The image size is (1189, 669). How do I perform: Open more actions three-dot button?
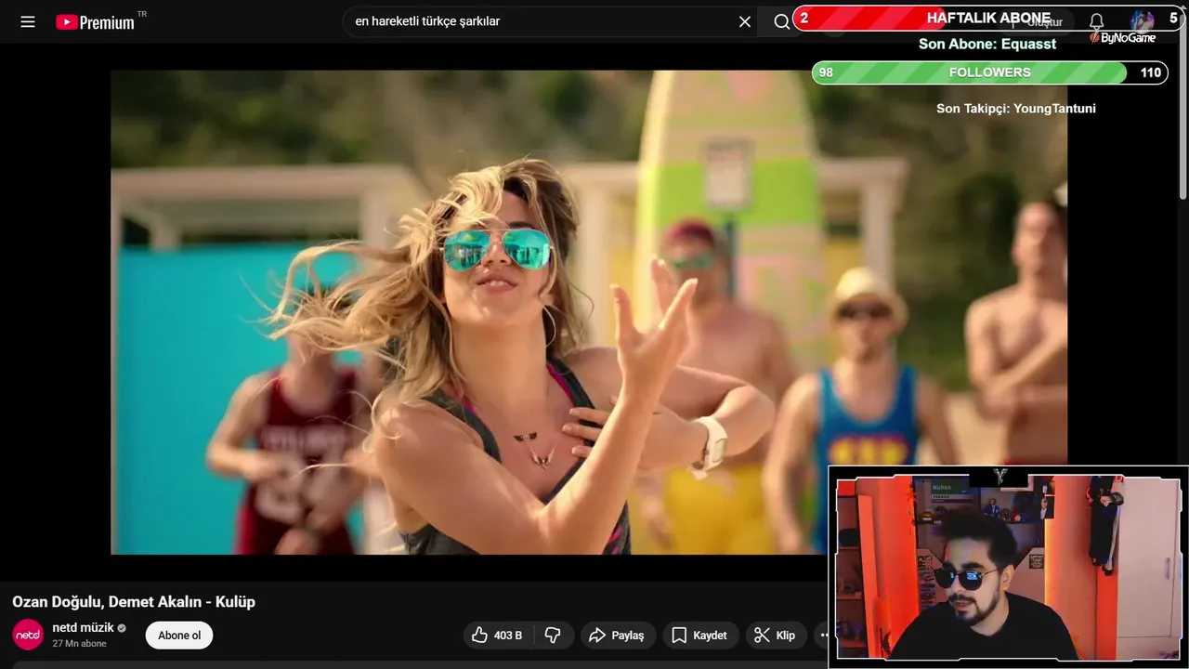click(x=821, y=636)
